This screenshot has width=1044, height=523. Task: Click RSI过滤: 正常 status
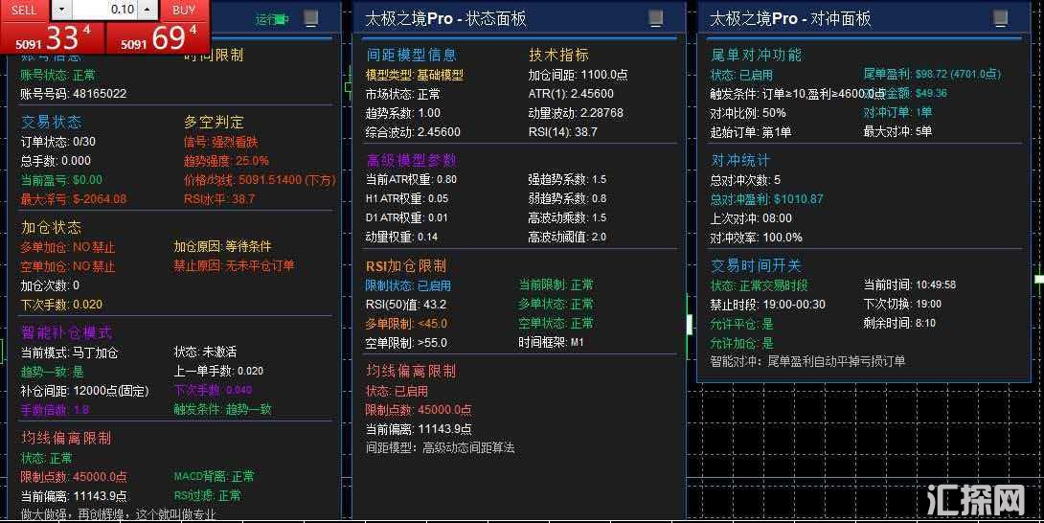(208, 495)
